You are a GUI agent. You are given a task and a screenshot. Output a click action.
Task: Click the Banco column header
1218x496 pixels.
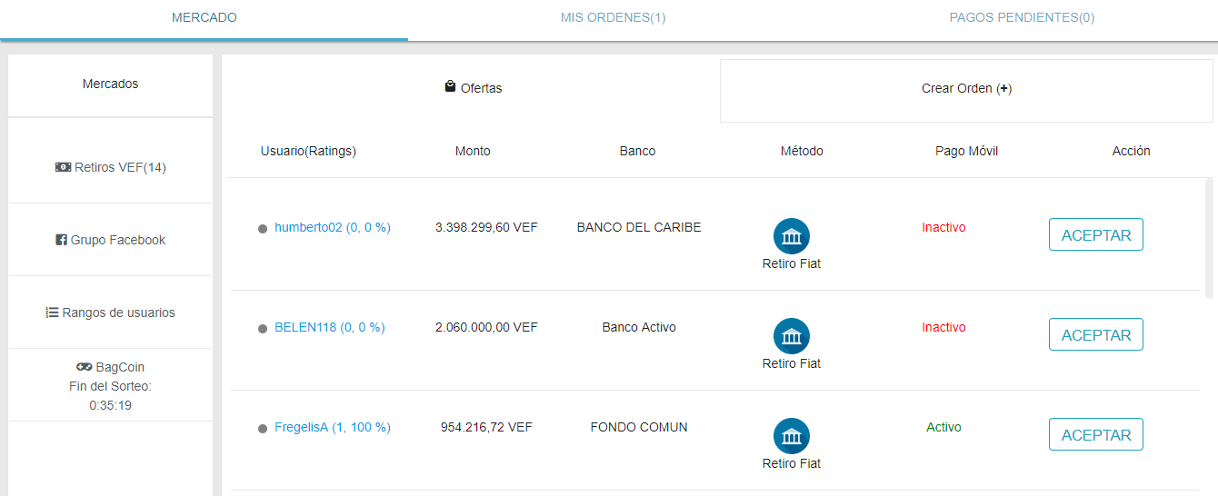(x=637, y=151)
